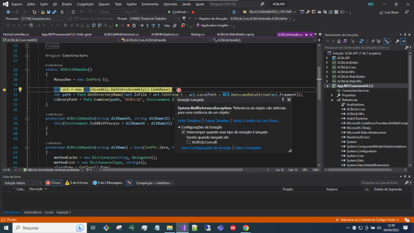The height and width of the screenshot is (233, 414).
Task: Expand the ACBr.API project node
Action: click(x=327, y=58)
